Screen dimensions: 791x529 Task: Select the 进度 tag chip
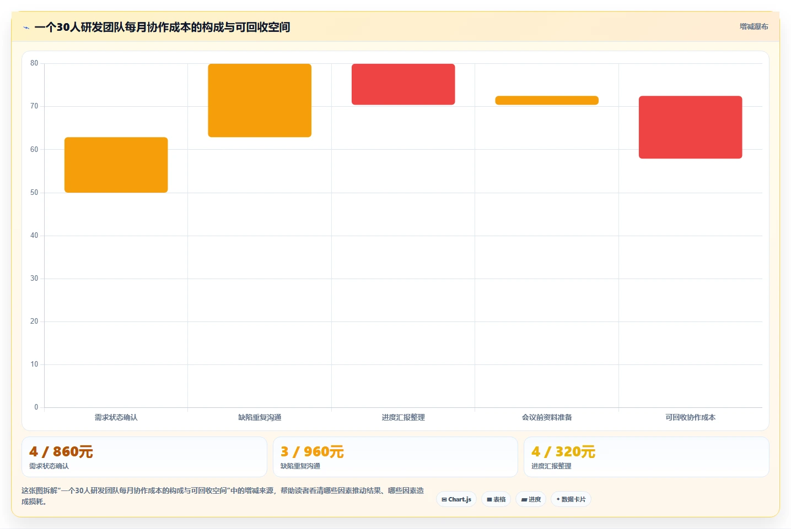(531, 499)
